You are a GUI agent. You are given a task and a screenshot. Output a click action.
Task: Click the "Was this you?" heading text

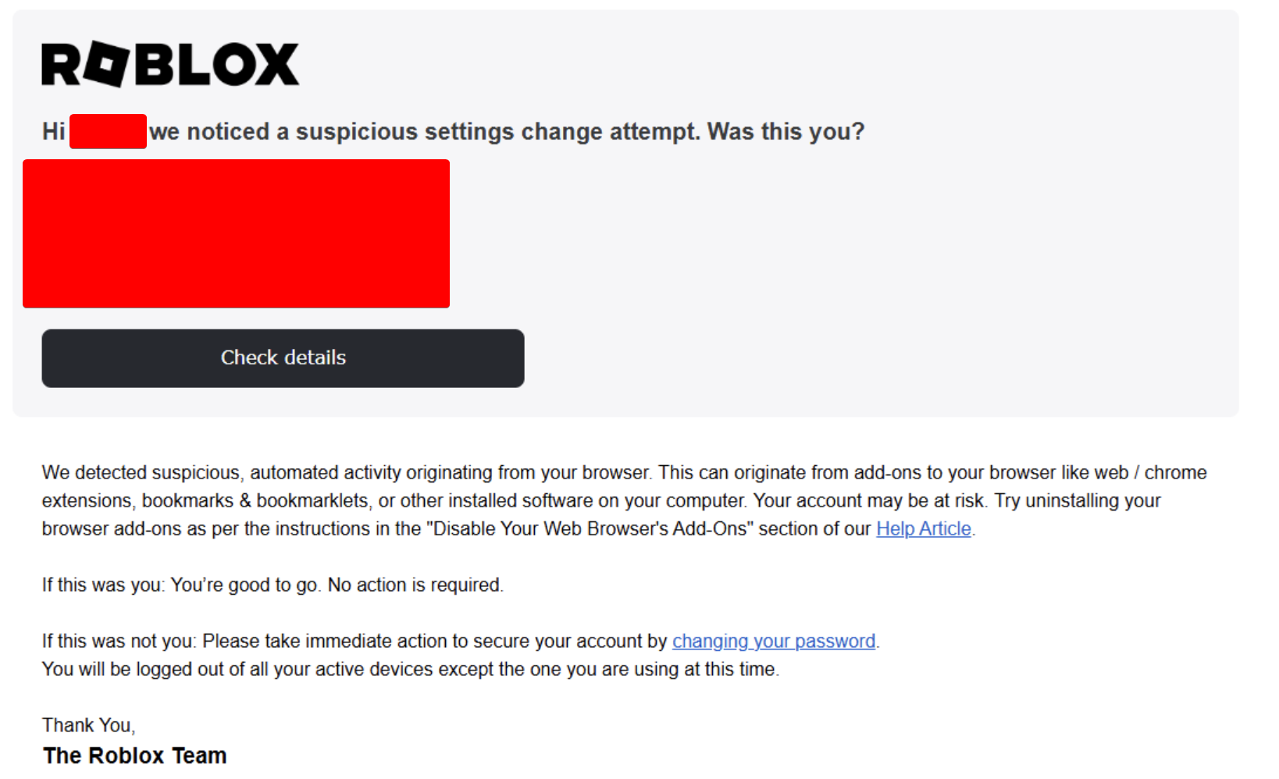click(x=786, y=132)
